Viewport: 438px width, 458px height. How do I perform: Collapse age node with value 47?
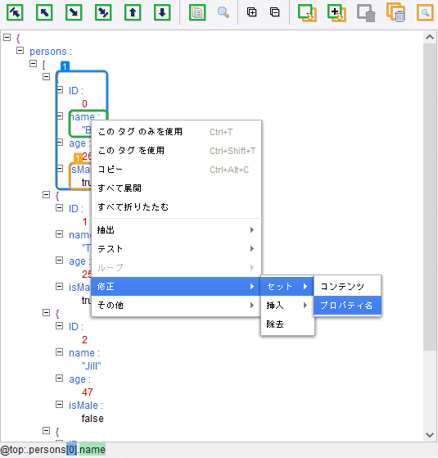(x=59, y=379)
